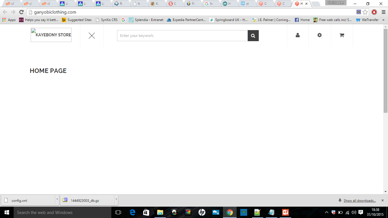This screenshot has width=388, height=218.
Task: Click Show all downloads link
Action: 360,201
